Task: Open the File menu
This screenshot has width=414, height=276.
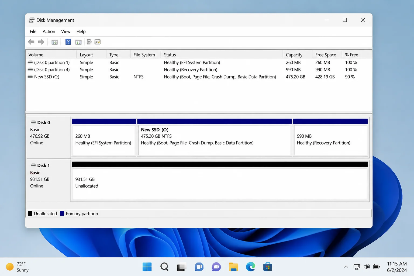Action: (33, 32)
